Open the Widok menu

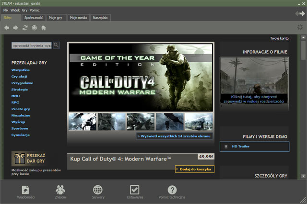(15, 10)
